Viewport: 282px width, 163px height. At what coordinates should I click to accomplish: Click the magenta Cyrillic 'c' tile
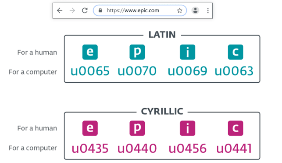tap(235, 128)
